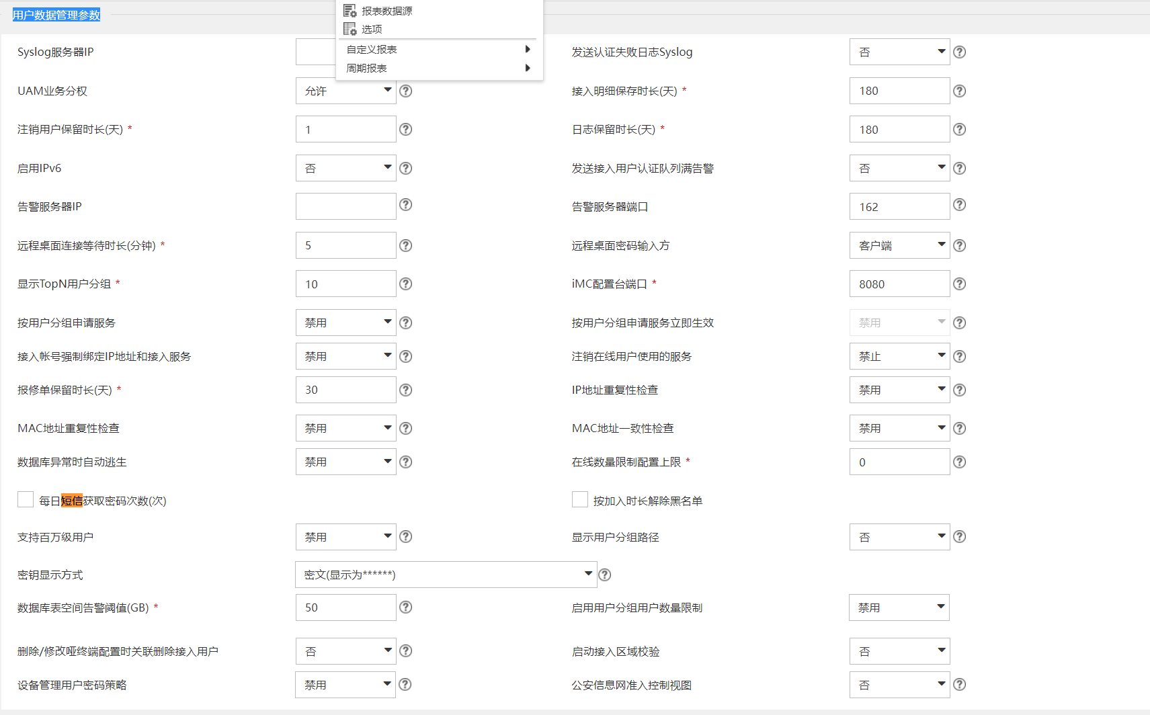Click help icon for 公安信息网准入控制视图

pyautogui.click(x=960, y=684)
